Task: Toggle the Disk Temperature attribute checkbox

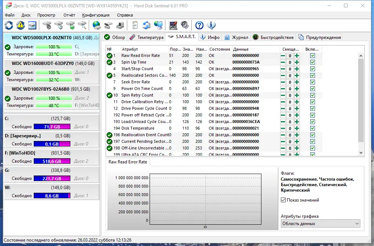Action: coord(312,129)
